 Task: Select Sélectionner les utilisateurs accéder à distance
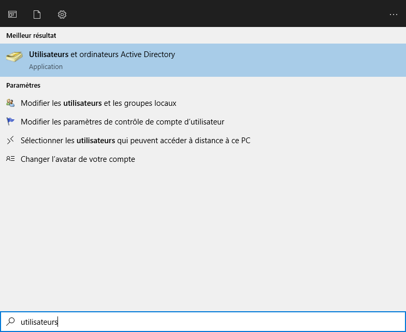pyautogui.click(x=135, y=141)
